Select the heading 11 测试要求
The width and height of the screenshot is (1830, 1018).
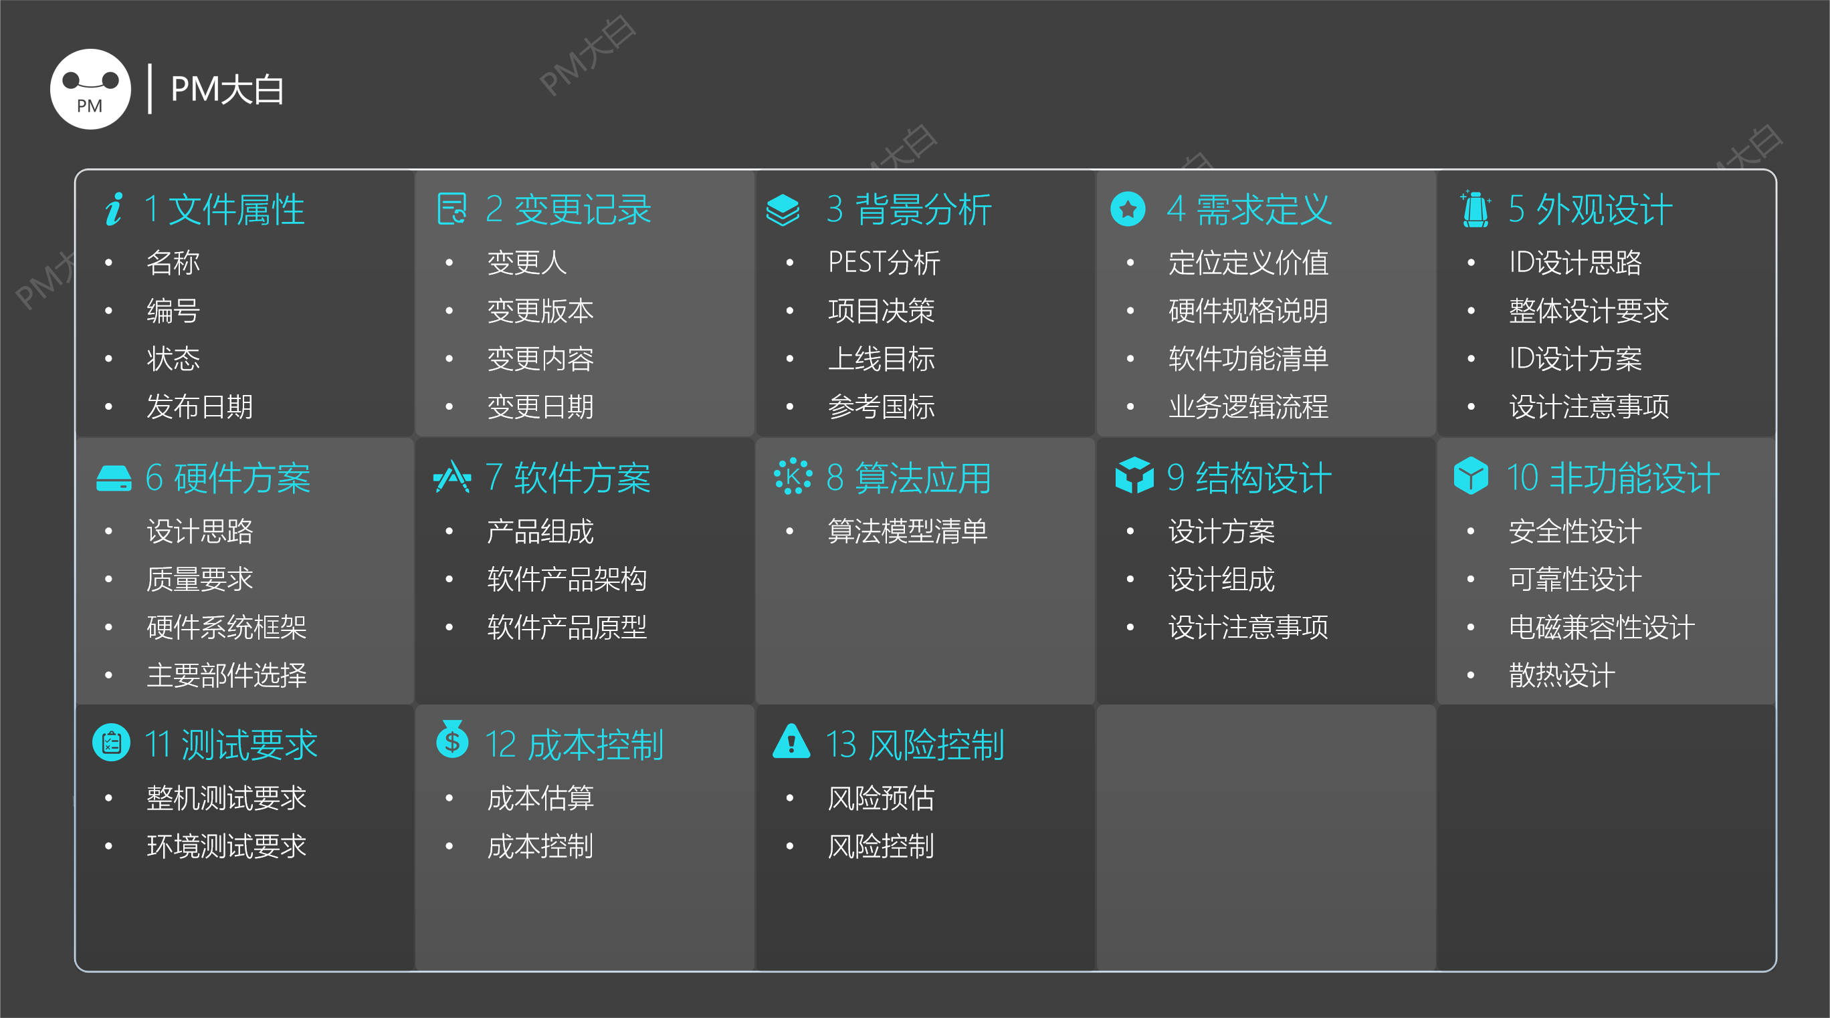tap(231, 745)
